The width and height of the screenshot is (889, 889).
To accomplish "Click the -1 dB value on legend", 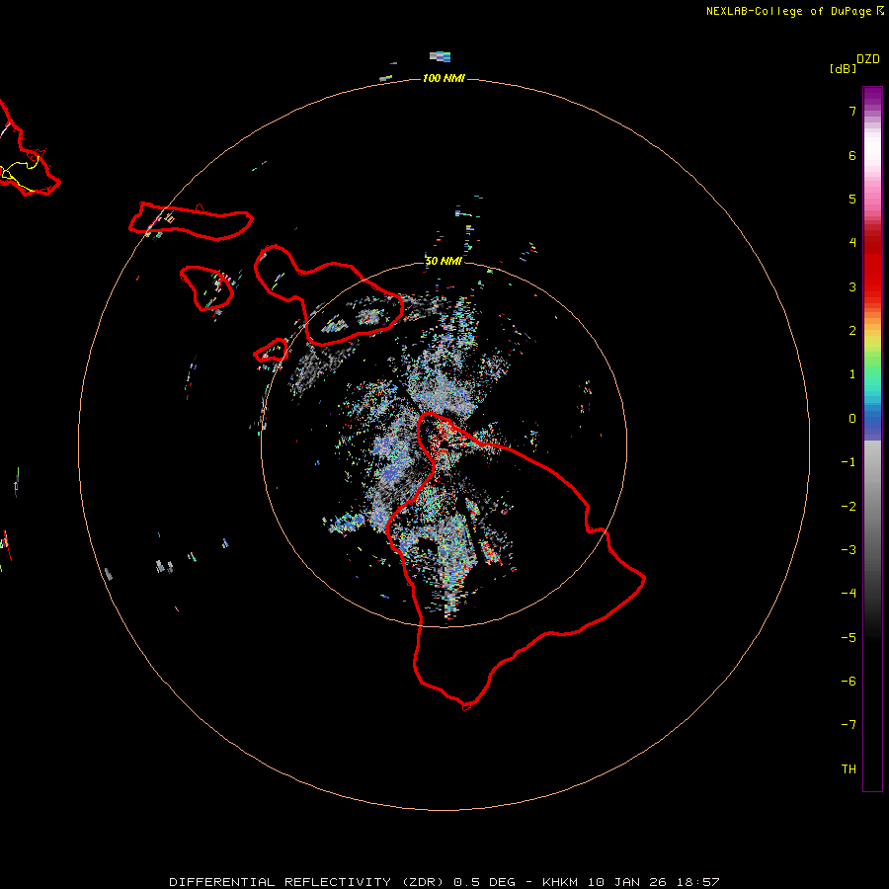I will [x=849, y=462].
